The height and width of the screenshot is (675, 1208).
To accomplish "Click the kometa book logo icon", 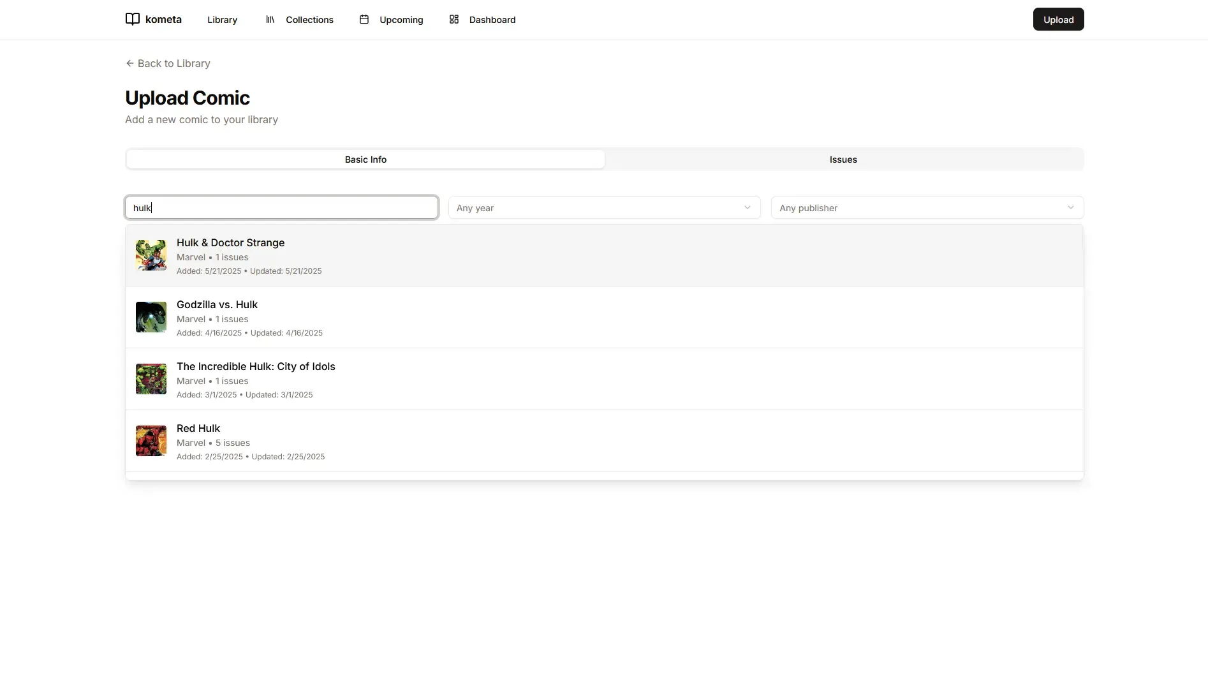I will 133,19.
